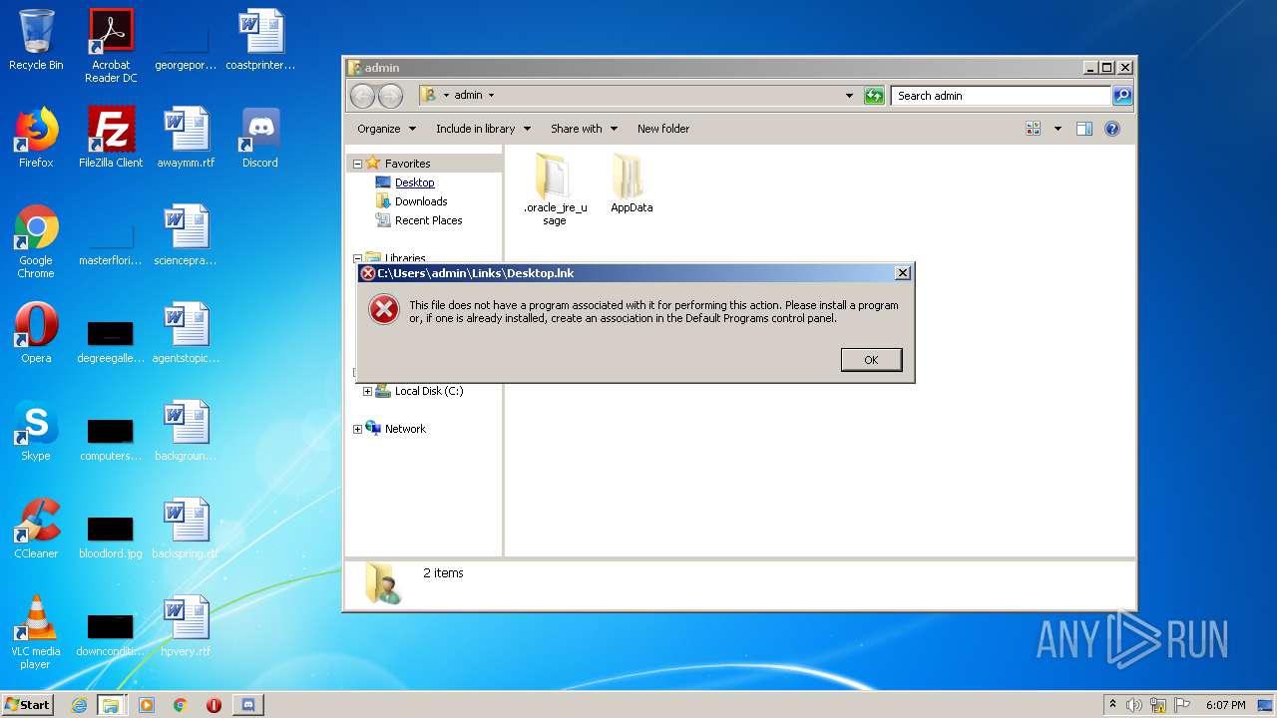This screenshot has width=1277, height=718.
Task: Open the AppData folder
Action: coord(632,183)
